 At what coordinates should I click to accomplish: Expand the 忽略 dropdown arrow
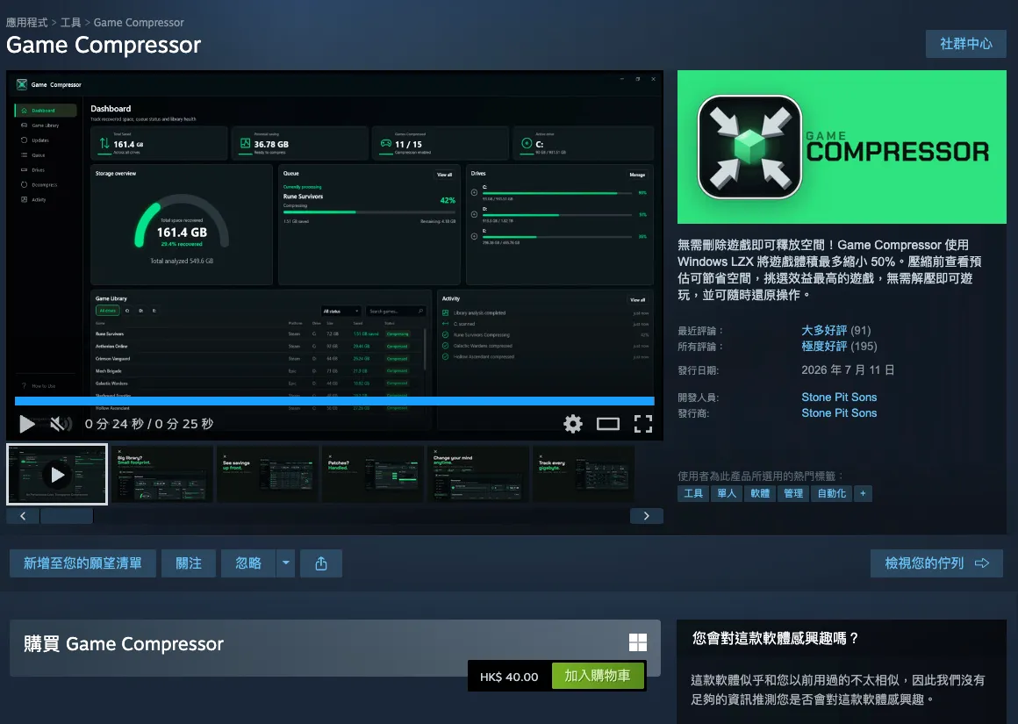[286, 563]
